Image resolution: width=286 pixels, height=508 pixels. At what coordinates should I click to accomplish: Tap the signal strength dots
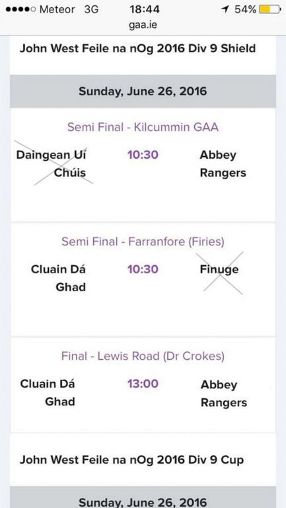(20, 10)
